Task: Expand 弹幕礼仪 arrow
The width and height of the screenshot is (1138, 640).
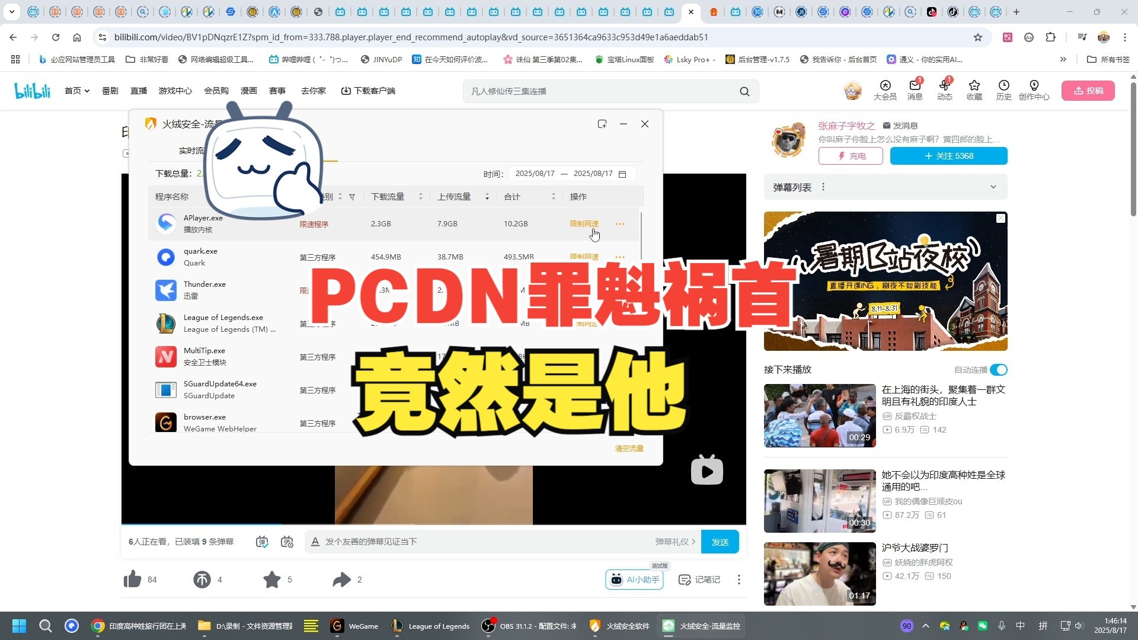Action: point(693,542)
